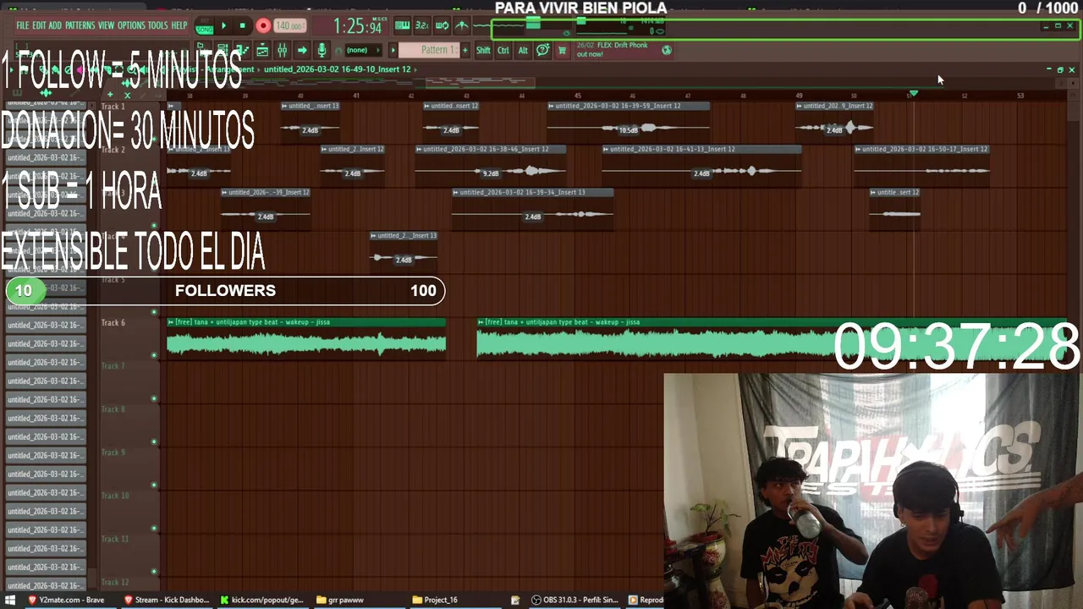The width and height of the screenshot is (1083, 609).
Task: Mute Track 6 using its green dot
Action: point(154,355)
